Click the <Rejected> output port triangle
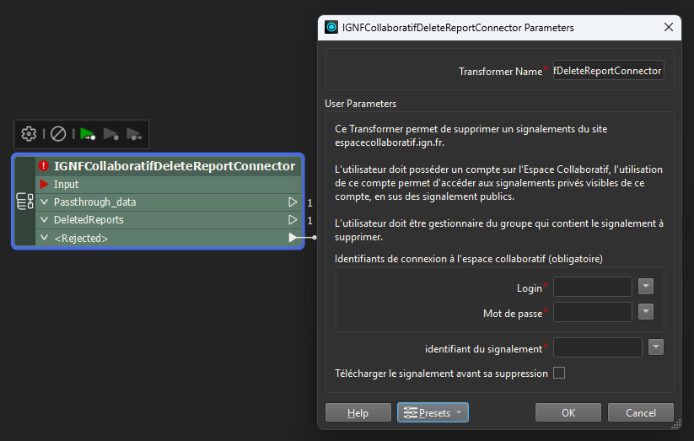Screen dimensions: 694x441 [293, 238]
